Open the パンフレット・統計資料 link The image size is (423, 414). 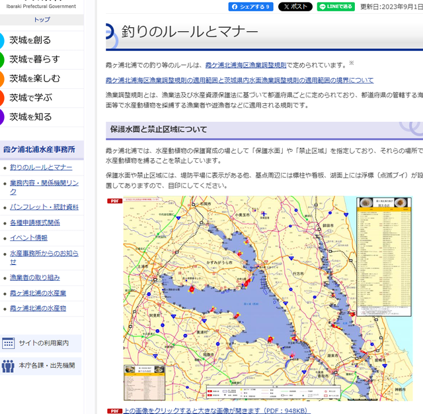click(44, 207)
